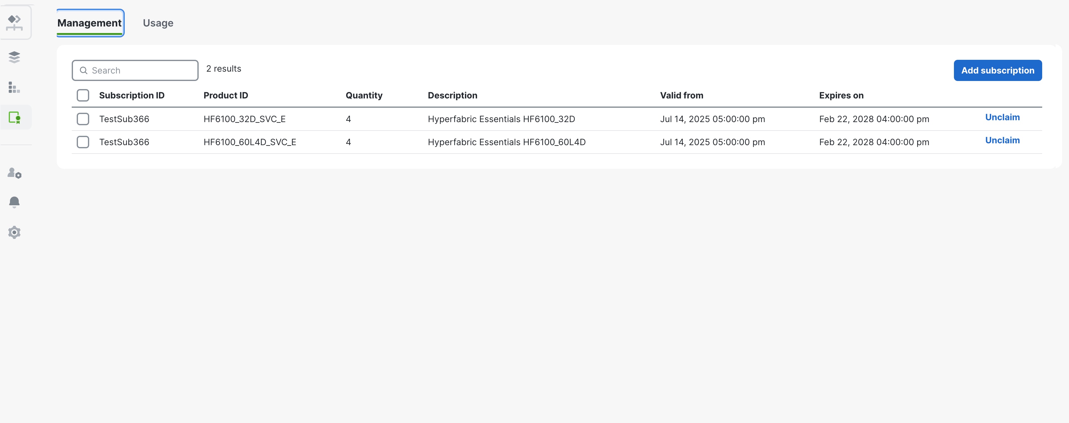Click quantity 4 in the HF6100_32D_SVC_E row
This screenshot has width=1069, height=423.
348,119
